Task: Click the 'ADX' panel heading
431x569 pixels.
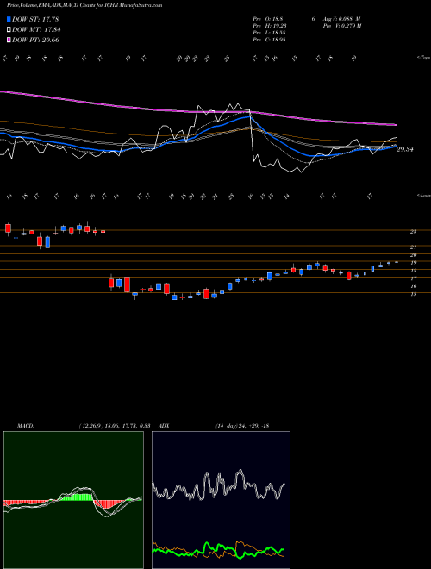Action: tap(164, 426)
